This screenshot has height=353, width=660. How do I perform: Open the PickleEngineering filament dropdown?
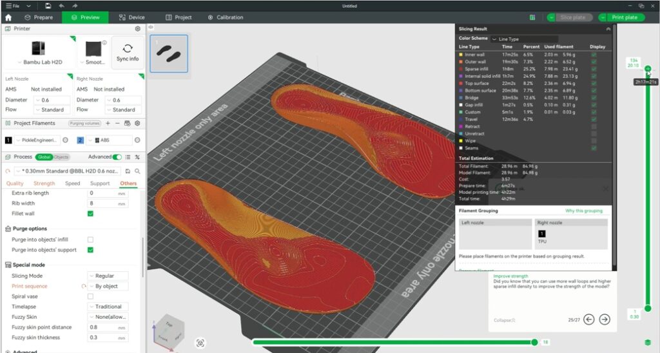37,140
